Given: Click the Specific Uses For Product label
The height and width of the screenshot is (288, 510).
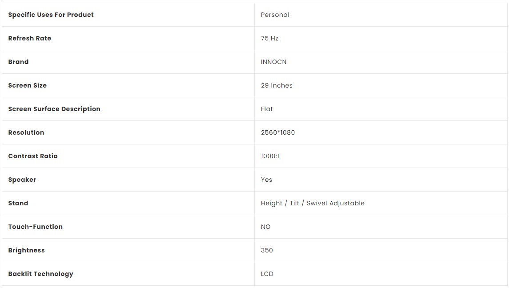Looking at the screenshot, I should tap(51, 15).
